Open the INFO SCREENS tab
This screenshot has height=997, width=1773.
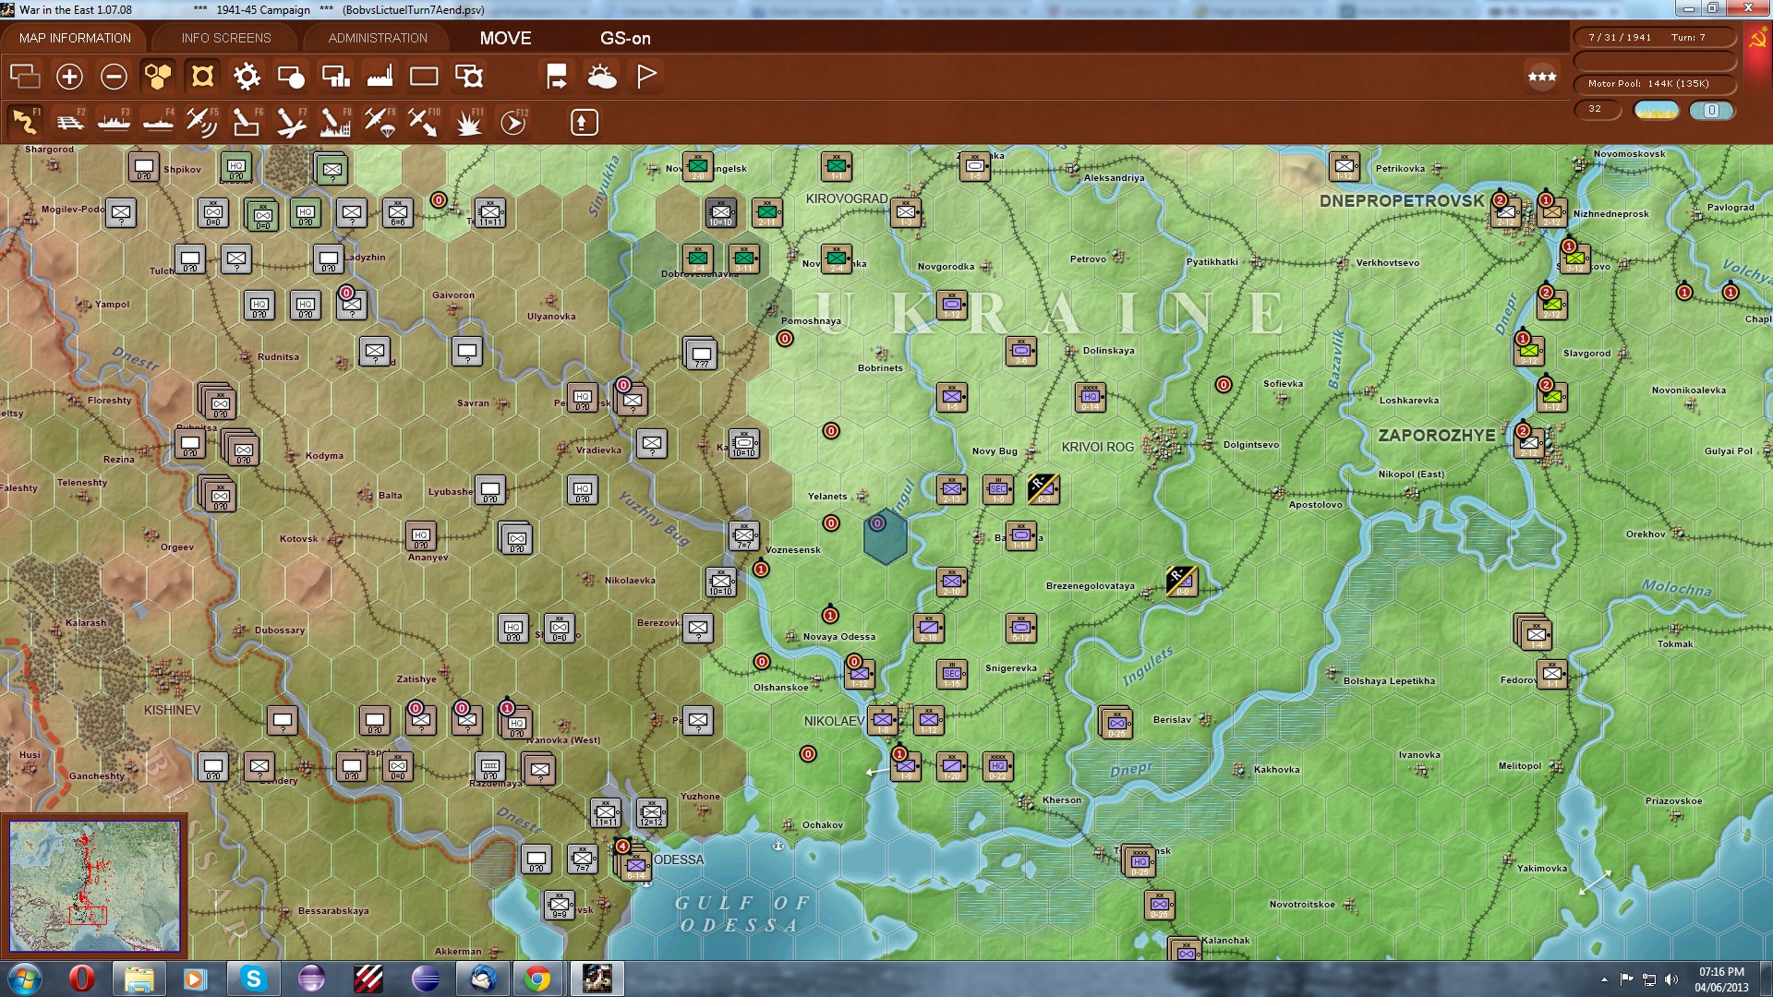(226, 38)
